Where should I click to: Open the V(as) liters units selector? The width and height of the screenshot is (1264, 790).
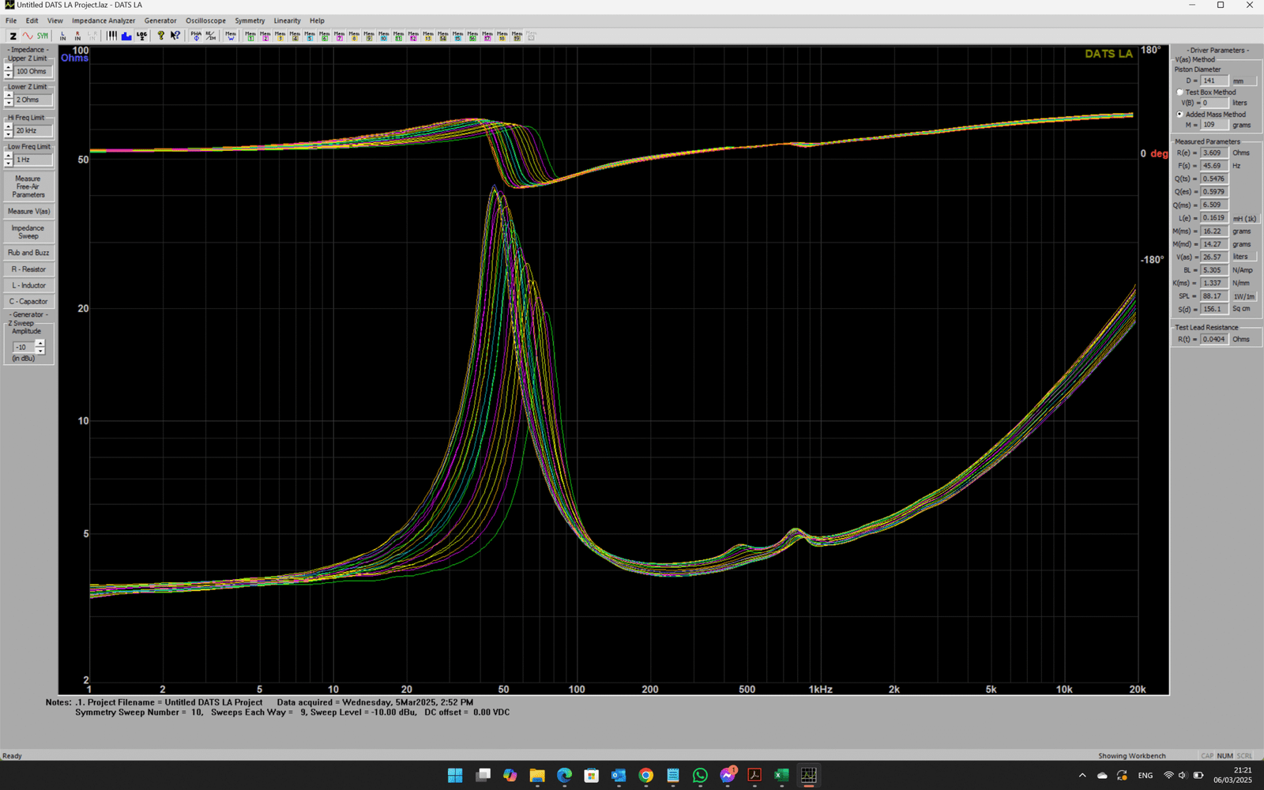[1244, 257]
